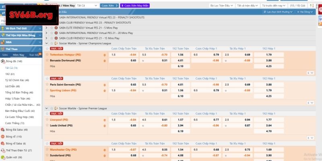The height and width of the screenshot is (161, 322).
Task: Open the Cược Thắng bet type link
Action: pos(14,123)
